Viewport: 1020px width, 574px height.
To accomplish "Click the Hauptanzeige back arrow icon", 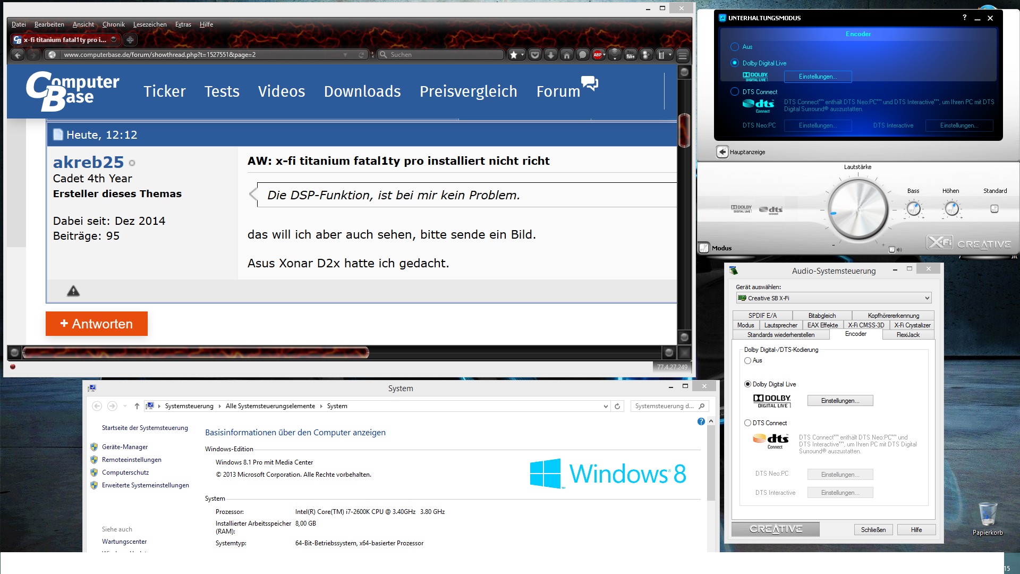I will point(722,152).
